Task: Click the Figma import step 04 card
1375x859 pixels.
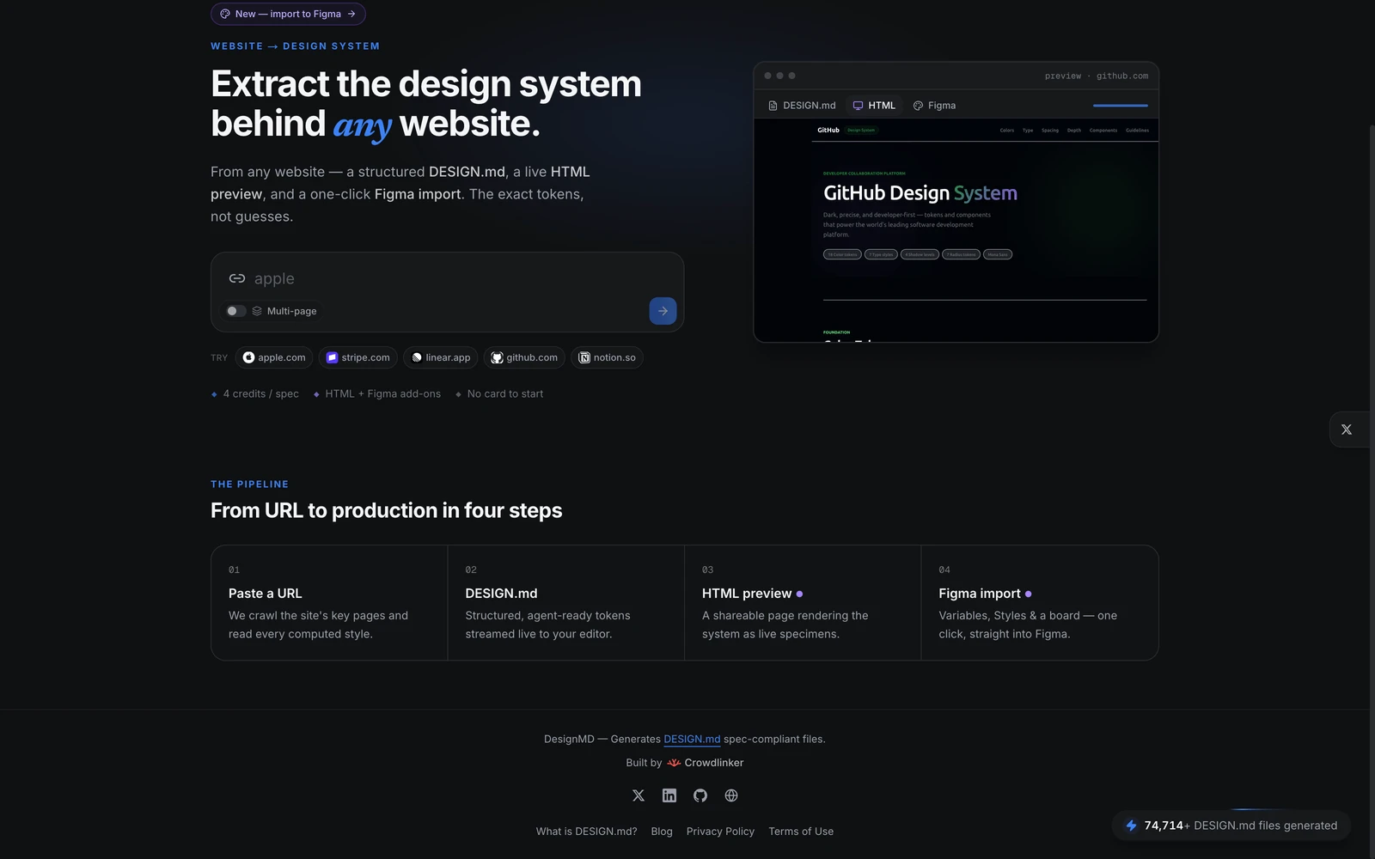Action: pyautogui.click(x=1040, y=602)
